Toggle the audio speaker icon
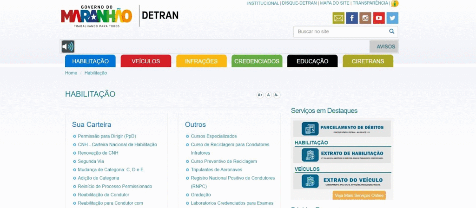 (x=68, y=46)
